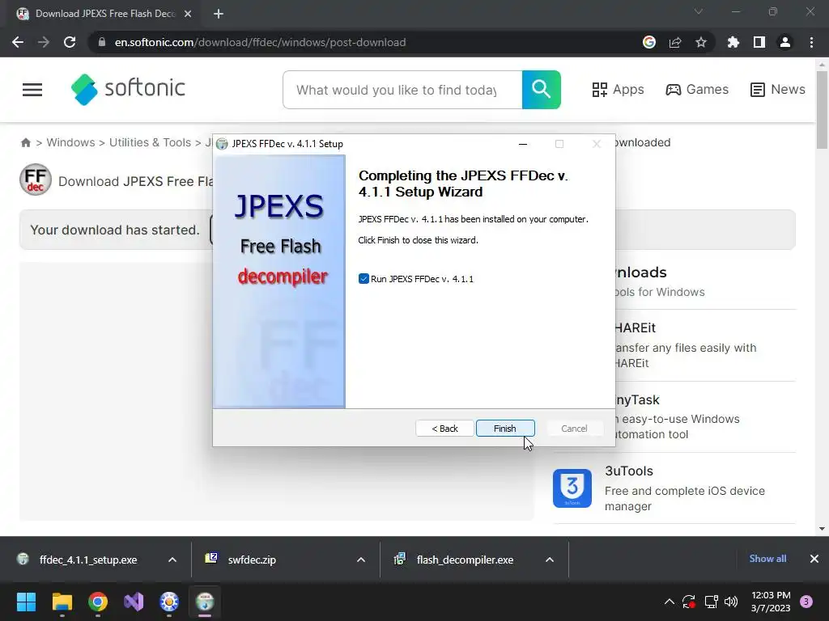Image resolution: width=829 pixels, height=621 pixels.
Task: Close the downloads shelf
Action: click(x=814, y=559)
